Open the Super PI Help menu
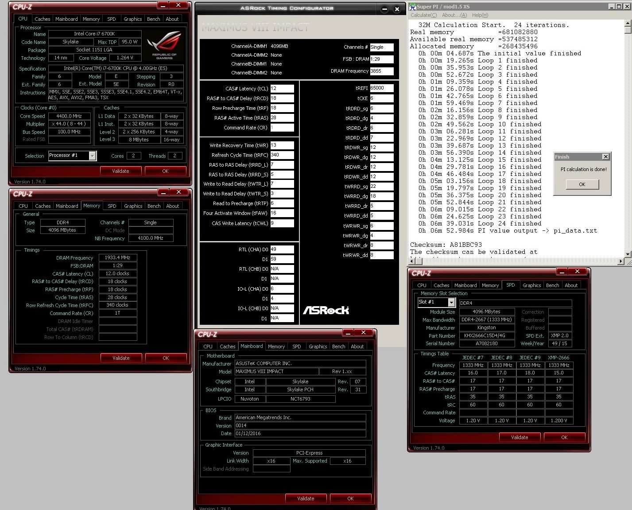Viewport: 632px width, 510px height. [480, 15]
